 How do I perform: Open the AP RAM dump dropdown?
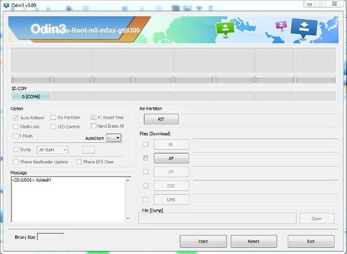(52, 150)
